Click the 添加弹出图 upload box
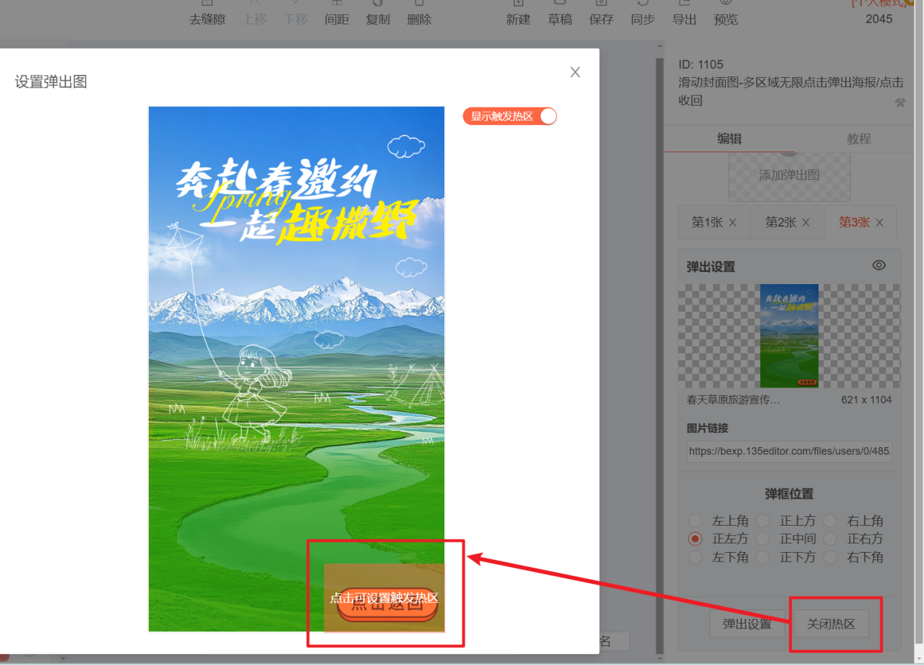924x665 pixels. pos(789,176)
